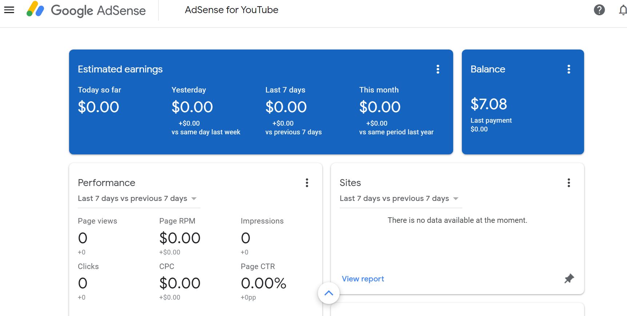
Task: Pin the Sites card
Action: tap(569, 279)
